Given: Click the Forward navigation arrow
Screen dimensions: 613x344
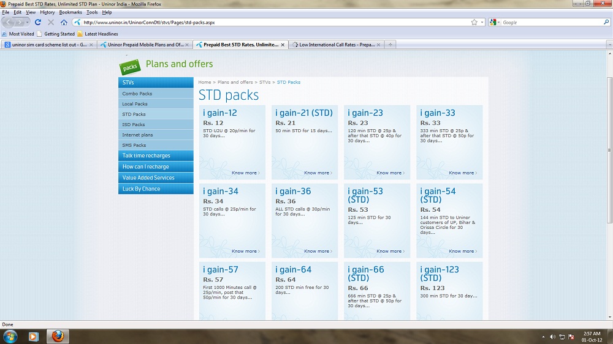Looking at the screenshot, I should point(19,22).
